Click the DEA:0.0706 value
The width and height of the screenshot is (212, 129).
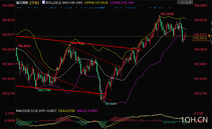pyautogui.click(x=67, y=111)
